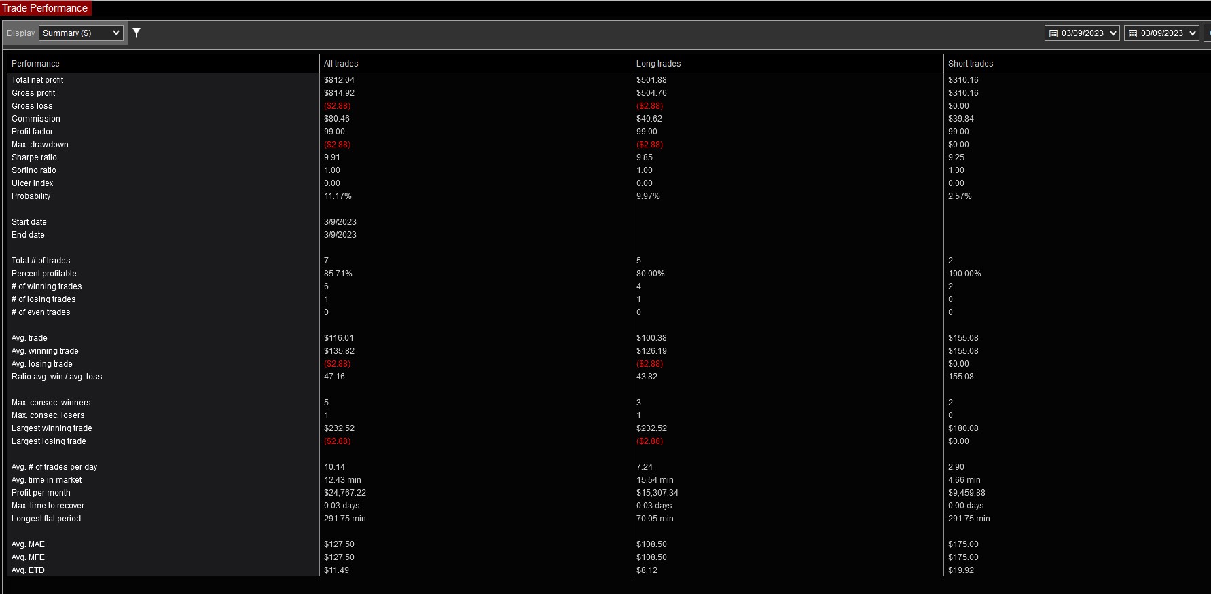Select the Avg. # of trades per day label
Screen dimensions: 1211x594
pyautogui.click(x=54, y=467)
